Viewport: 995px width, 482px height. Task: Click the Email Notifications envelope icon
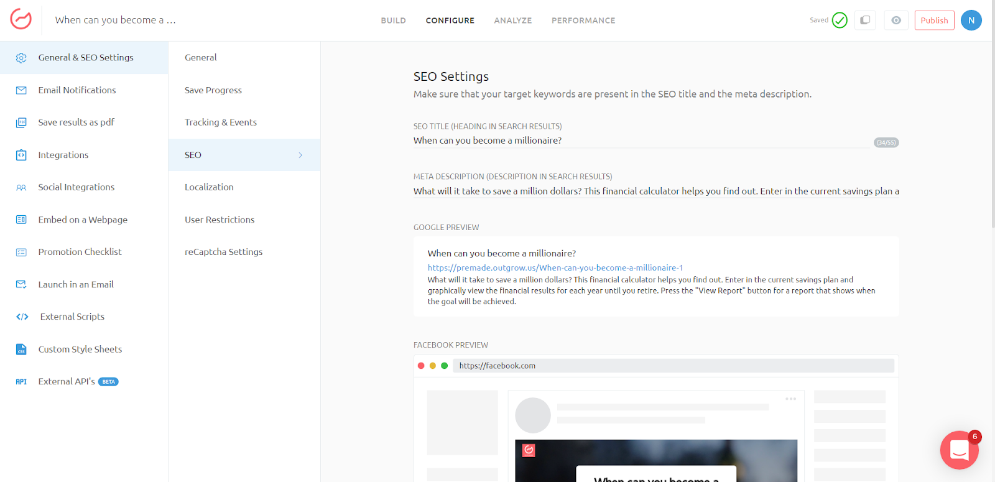pos(21,90)
